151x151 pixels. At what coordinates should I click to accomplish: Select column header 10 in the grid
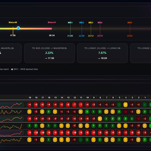click(x=88, y=98)
